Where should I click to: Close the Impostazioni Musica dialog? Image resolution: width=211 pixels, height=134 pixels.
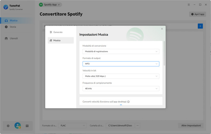[x=162, y=29]
